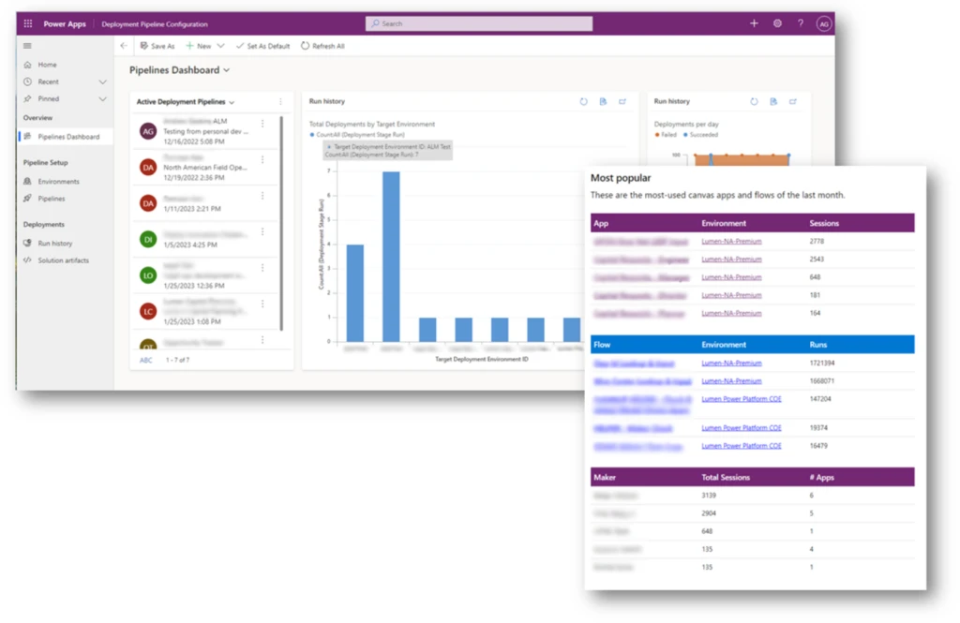This screenshot has height=623, width=960.
Task: Open the Power Apps app launcher waffle icon
Action: click(x=27, y=23)
